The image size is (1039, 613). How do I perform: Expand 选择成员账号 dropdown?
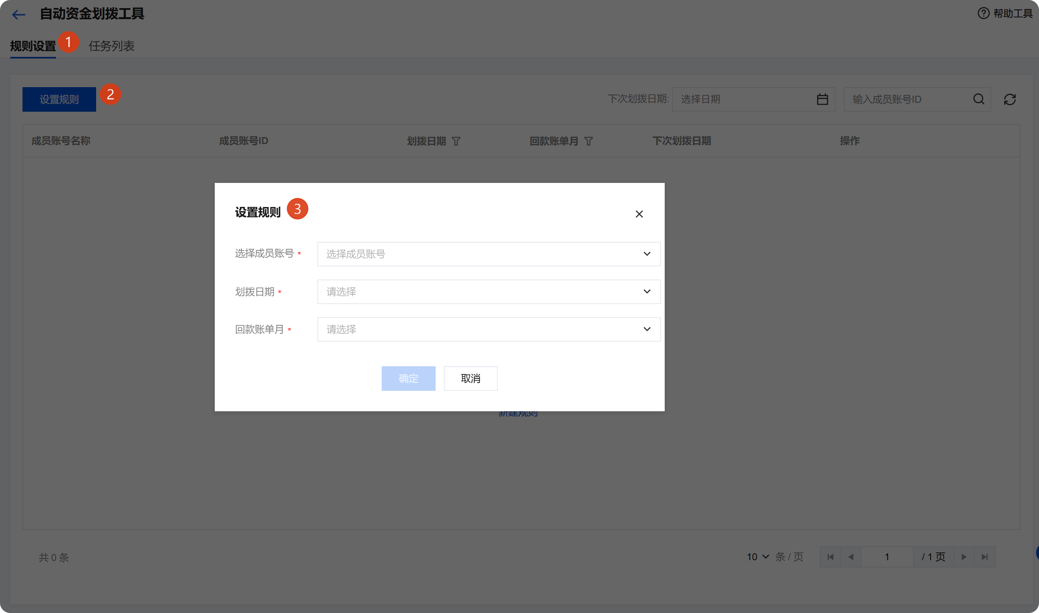pos(489,254)
